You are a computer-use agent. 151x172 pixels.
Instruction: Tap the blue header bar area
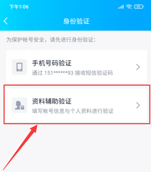point(75,15)
